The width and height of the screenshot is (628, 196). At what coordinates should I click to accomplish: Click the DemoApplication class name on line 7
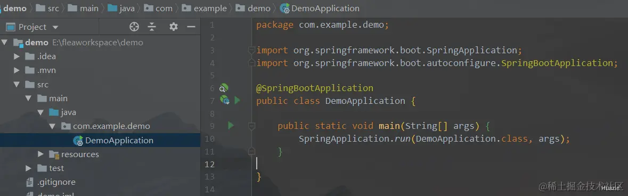click(365, 101)
